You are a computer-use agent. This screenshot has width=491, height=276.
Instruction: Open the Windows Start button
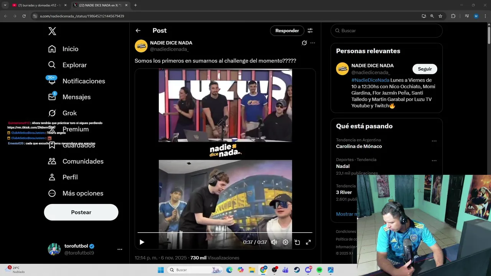tap(161, 270)
